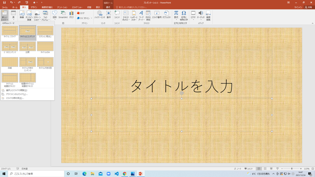315x177 pixels.
Task: Add a new comment with the コメント icon
Action: pos(117,14)
